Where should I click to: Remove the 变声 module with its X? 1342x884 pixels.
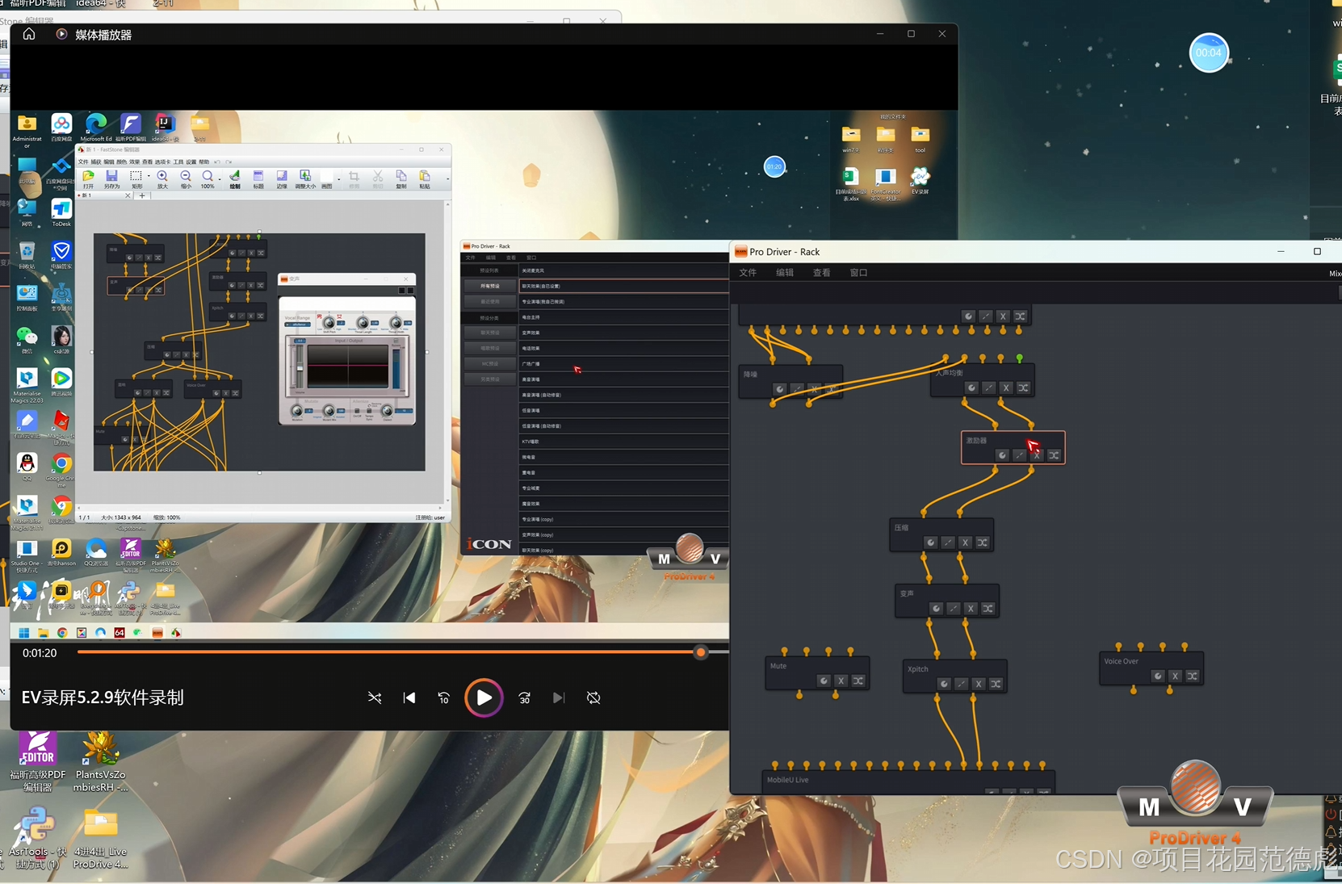click(971, 608)
